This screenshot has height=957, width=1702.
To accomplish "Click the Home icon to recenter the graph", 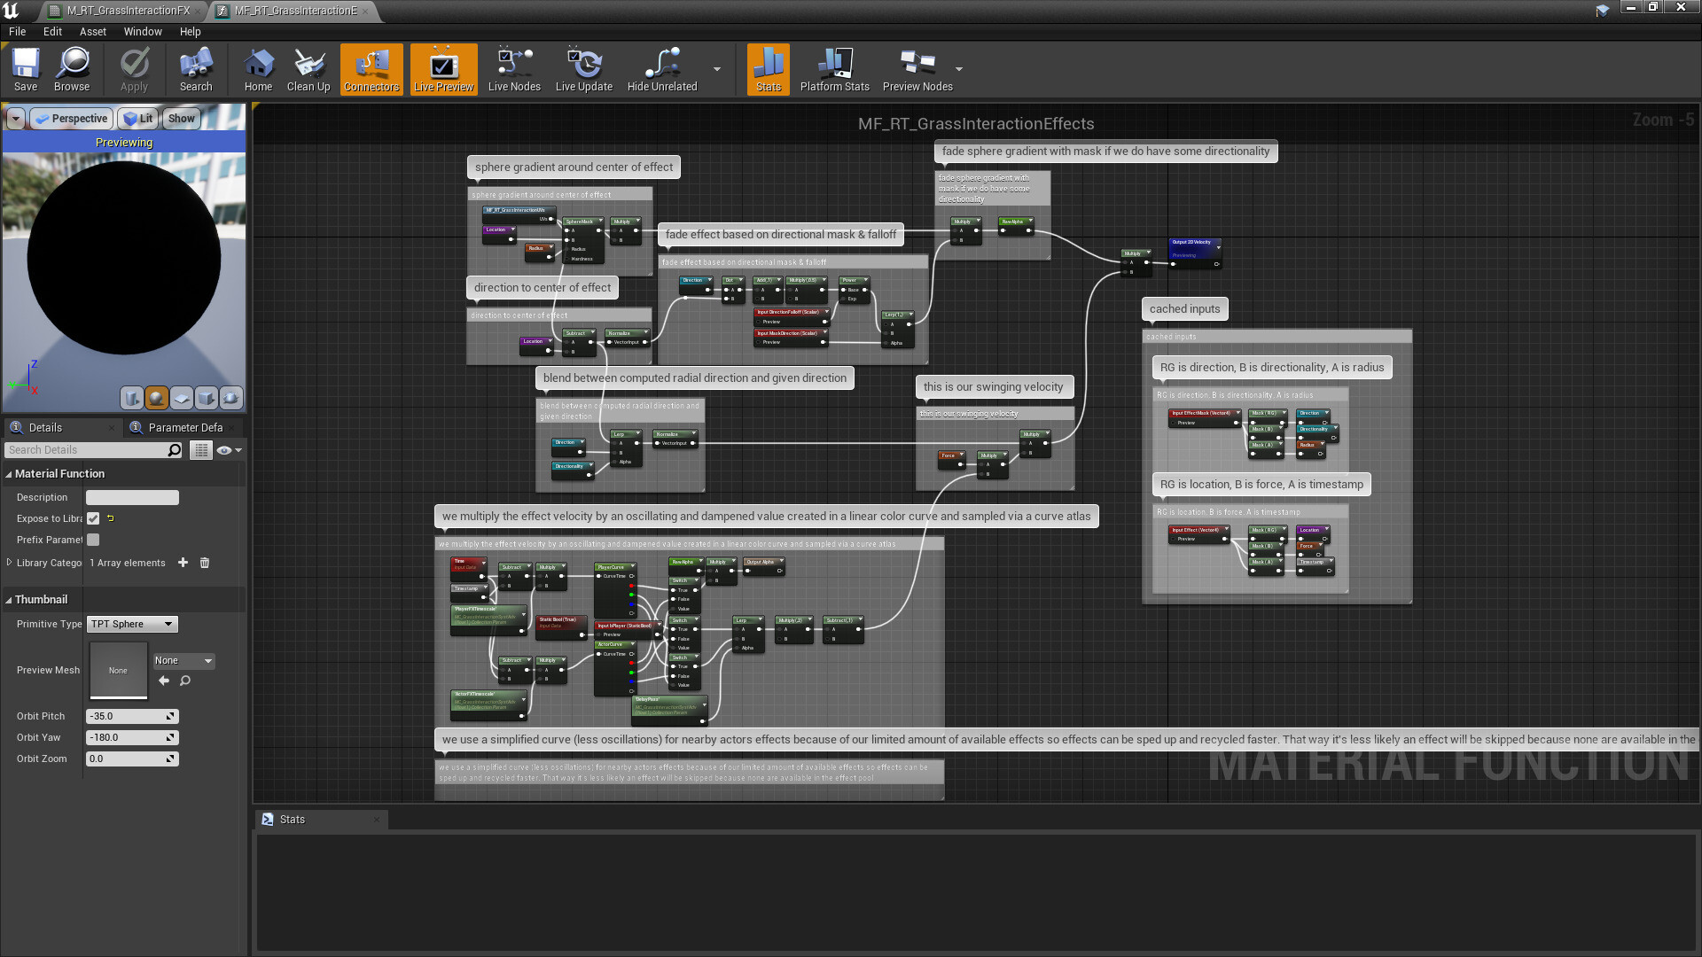I will [x=258, y=69].
